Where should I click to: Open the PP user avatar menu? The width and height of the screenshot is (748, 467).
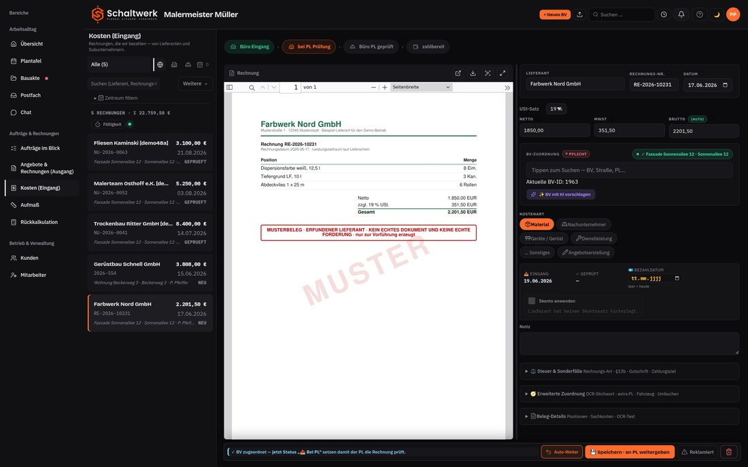[733, 14]
